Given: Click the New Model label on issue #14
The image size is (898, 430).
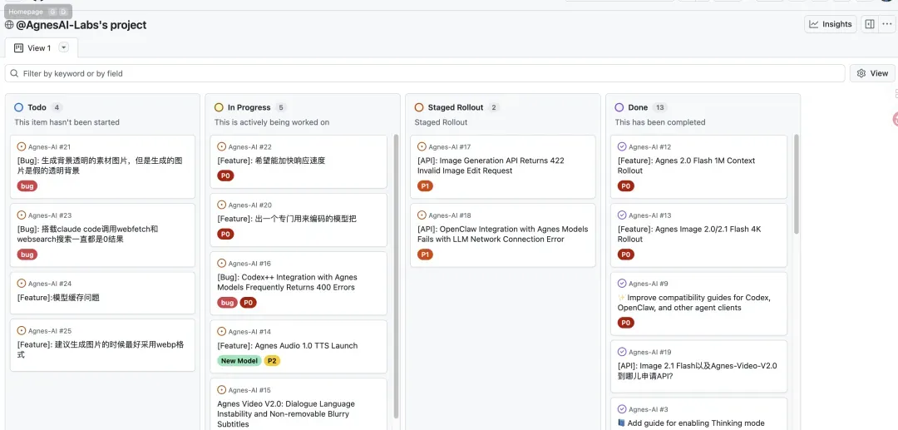Looking at the screenshot, I should (239, 361).
